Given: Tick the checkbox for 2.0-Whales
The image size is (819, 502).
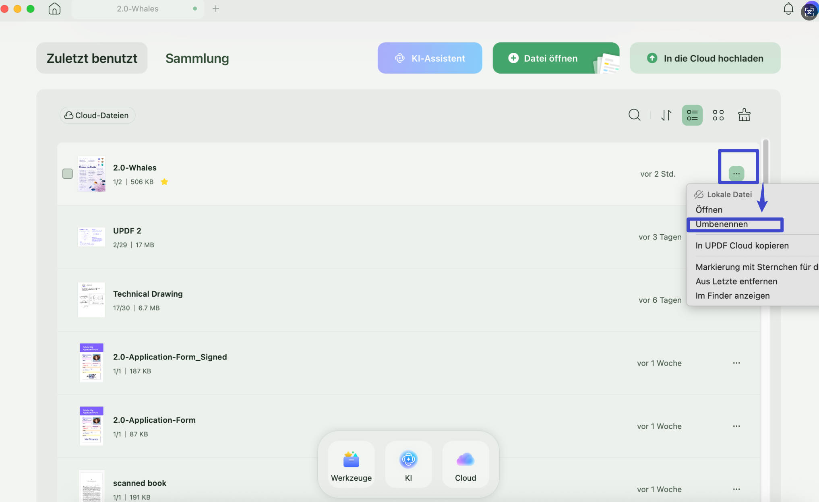Looking at the screenshot, I should 68,174.
